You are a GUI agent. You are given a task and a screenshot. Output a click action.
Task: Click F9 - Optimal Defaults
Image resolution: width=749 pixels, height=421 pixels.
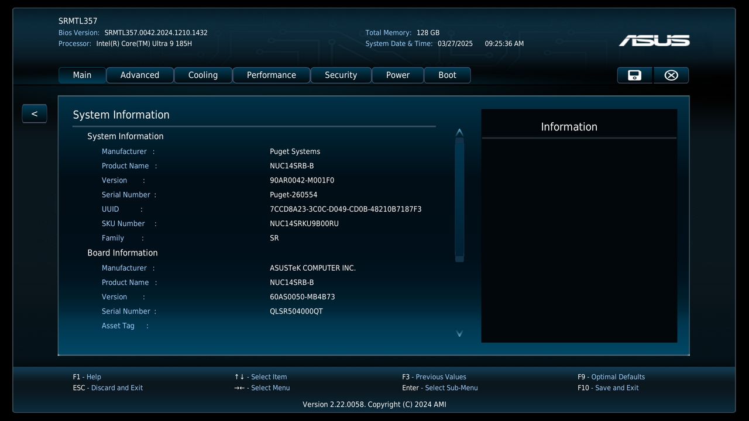(x=611, y=377)
